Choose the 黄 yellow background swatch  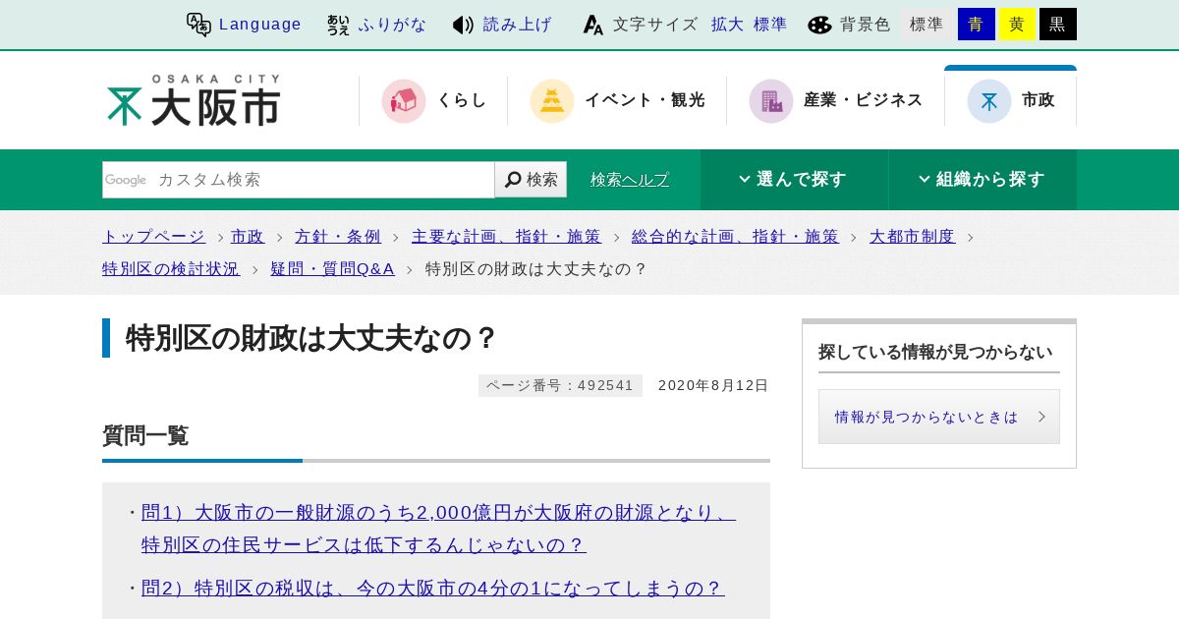pos(1017,25)
